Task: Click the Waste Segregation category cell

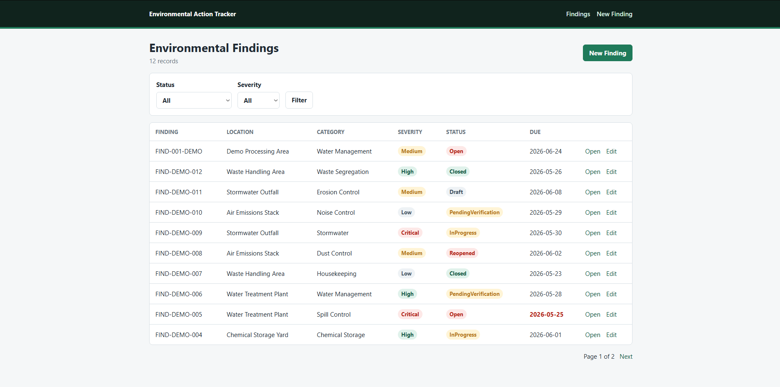Action: (342, 172)
